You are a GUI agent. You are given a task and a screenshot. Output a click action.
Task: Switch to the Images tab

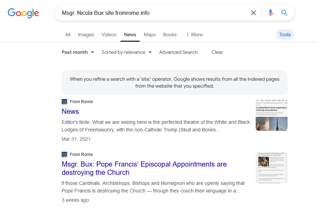tap(86, 34)
